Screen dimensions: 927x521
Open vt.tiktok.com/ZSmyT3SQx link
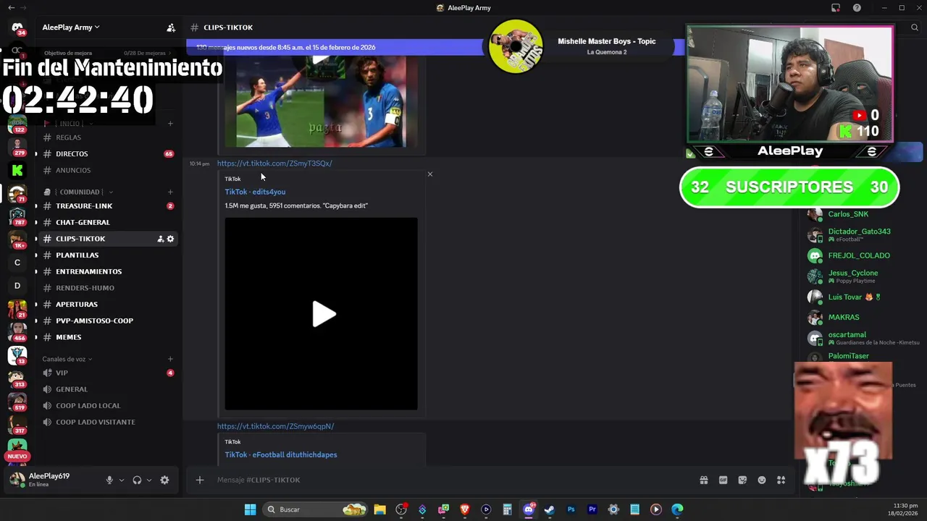[x=274, y=164]
